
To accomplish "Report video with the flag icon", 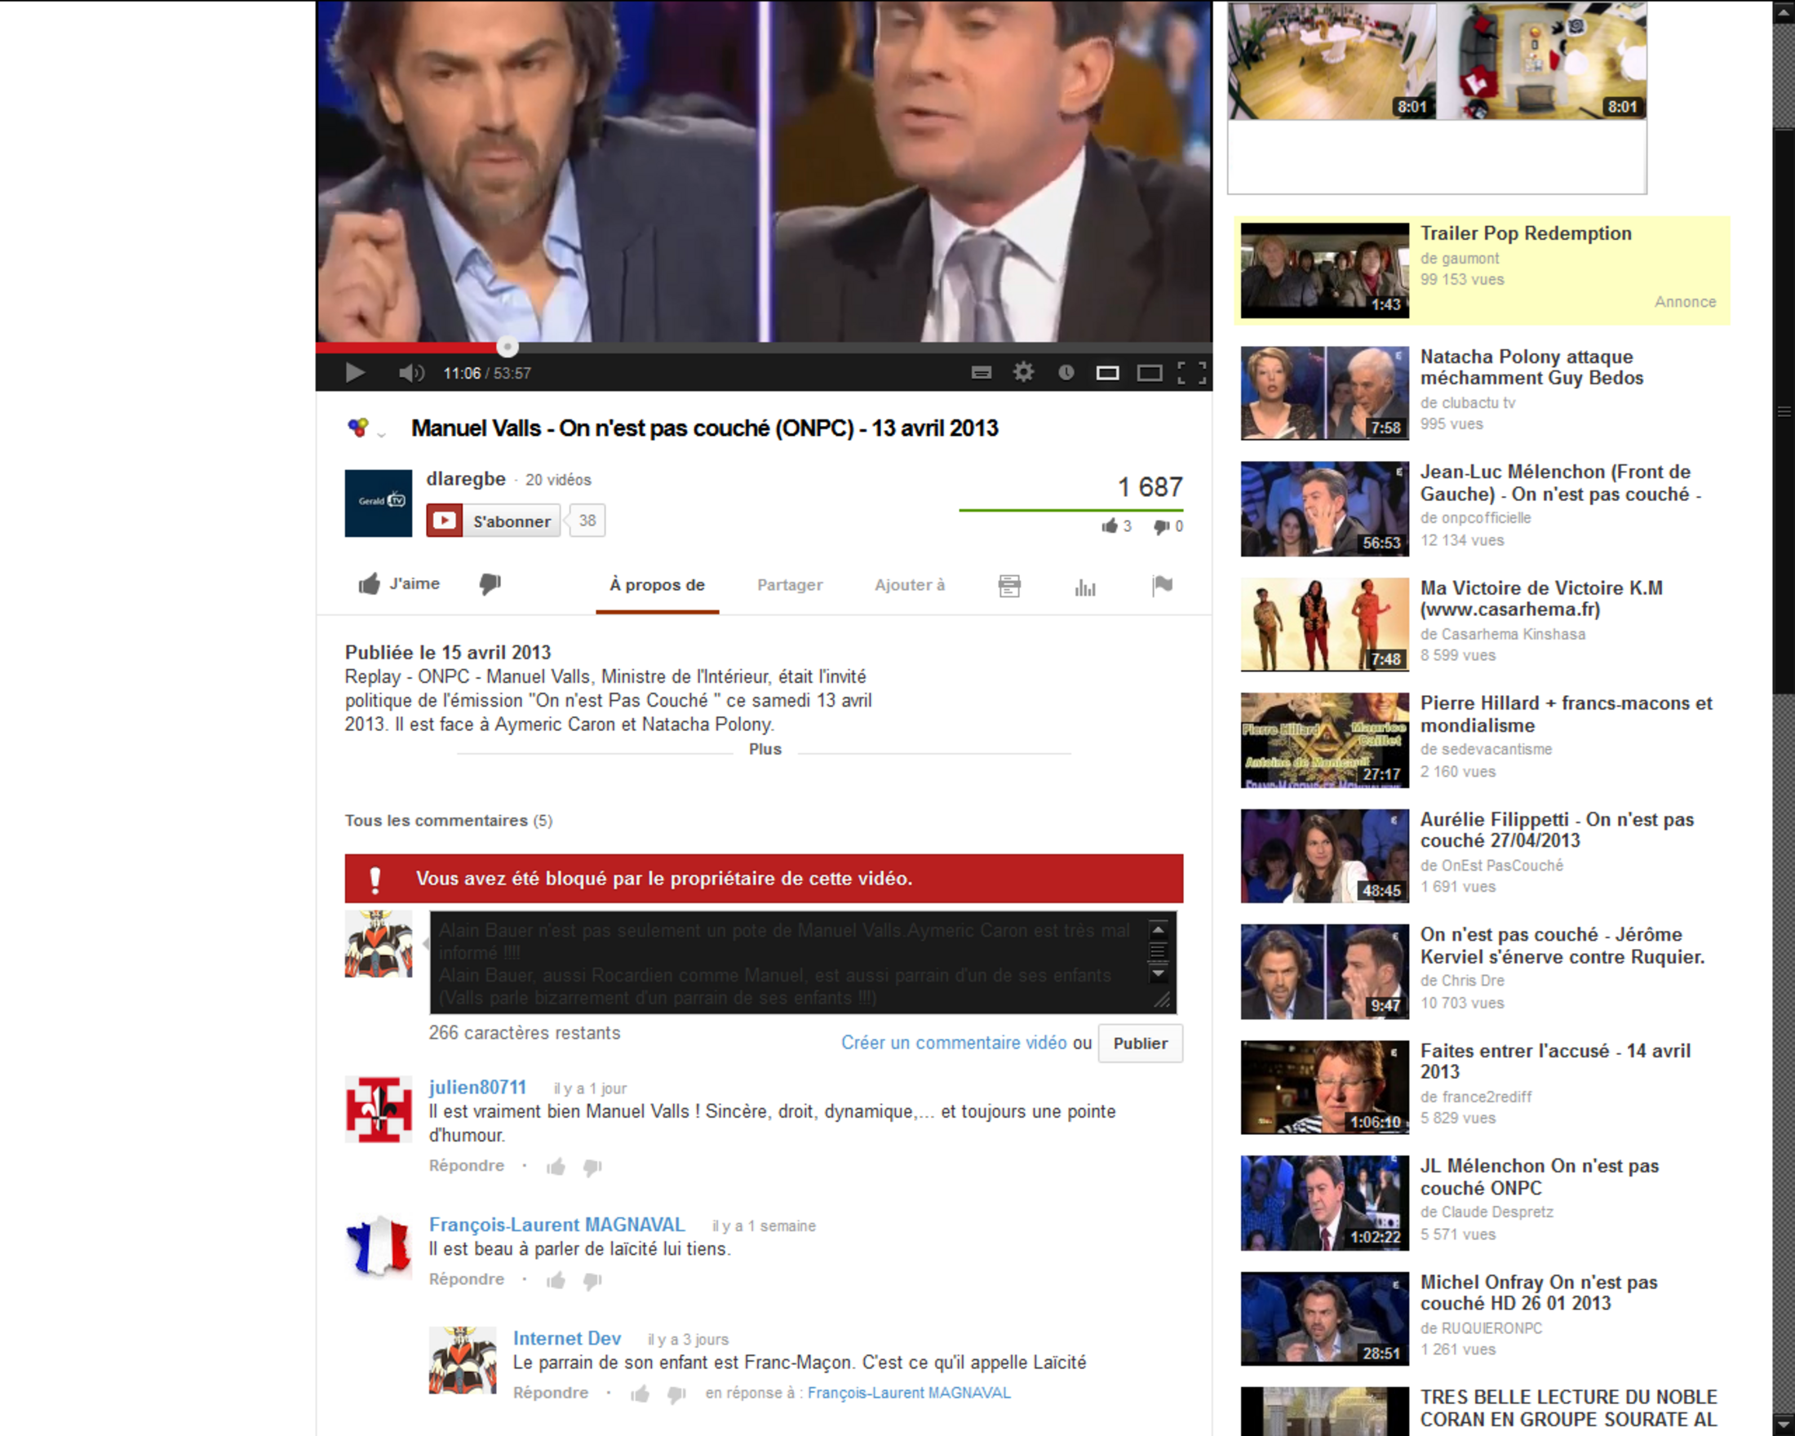I will click(1162, 585).
